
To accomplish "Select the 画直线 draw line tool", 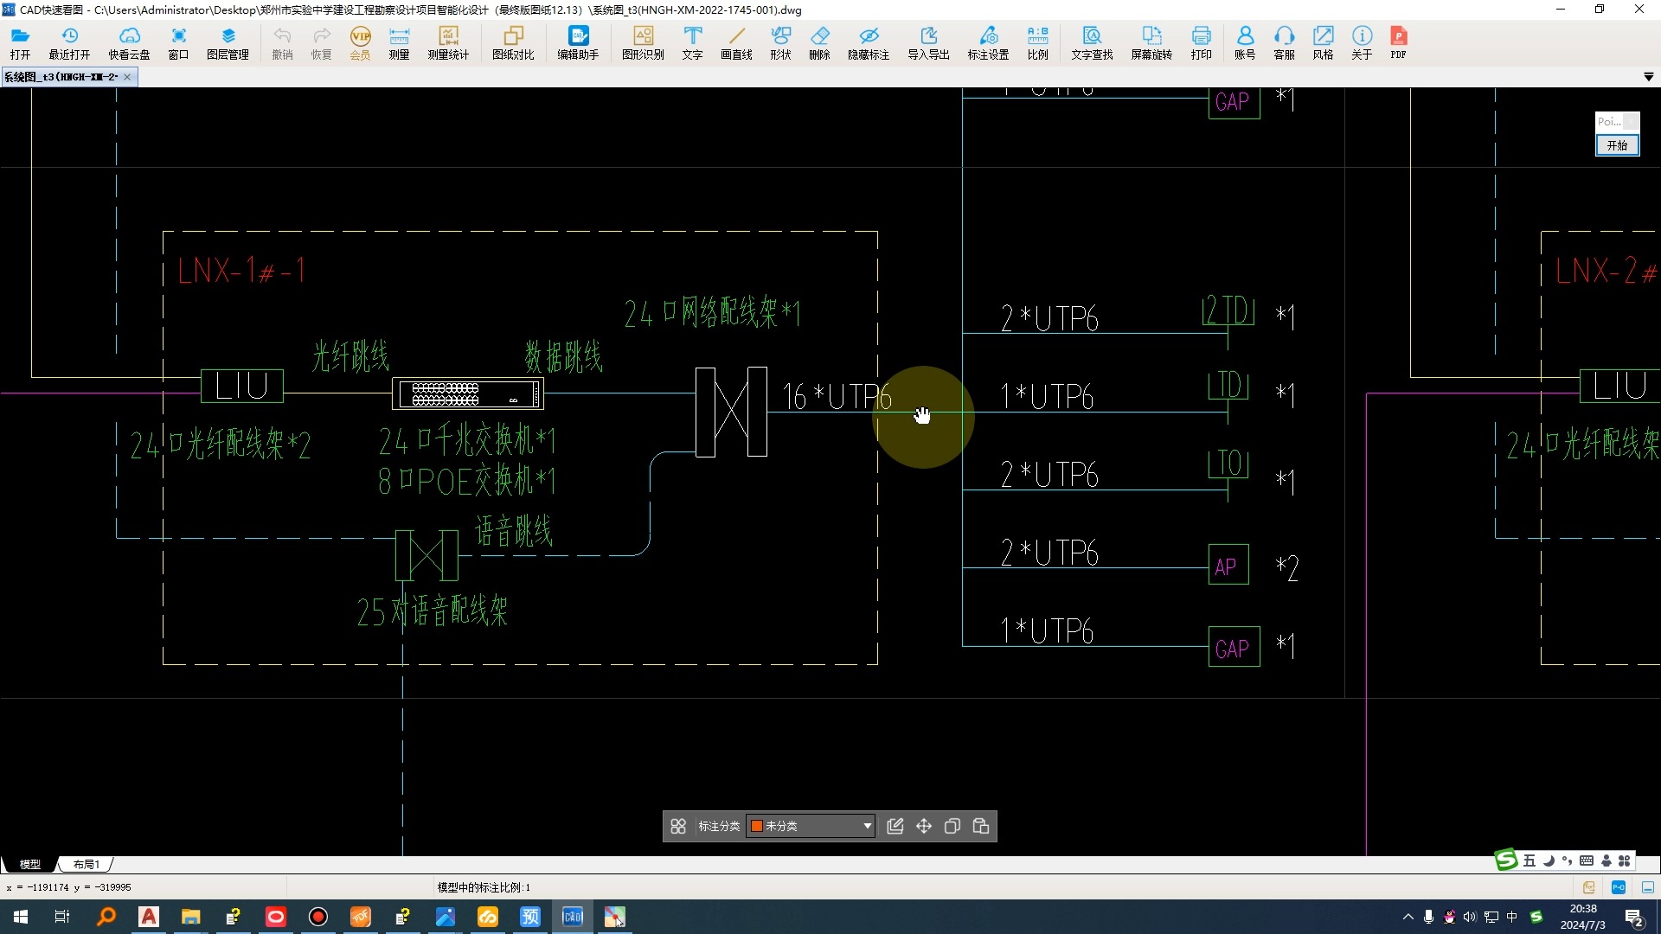I will click(x=736, y=42).
